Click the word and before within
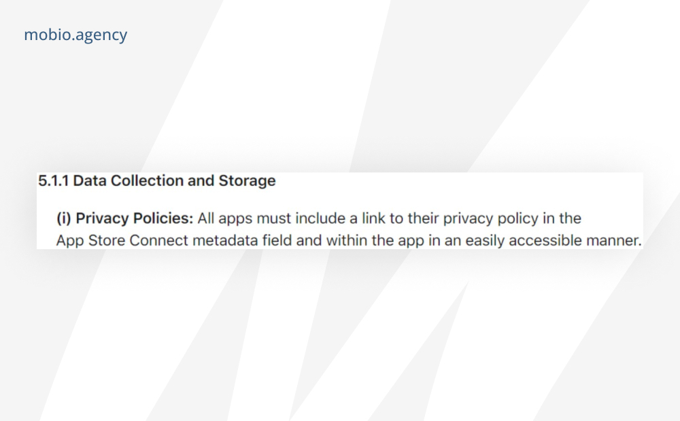680x421 pixels. [x=309, y=240]
